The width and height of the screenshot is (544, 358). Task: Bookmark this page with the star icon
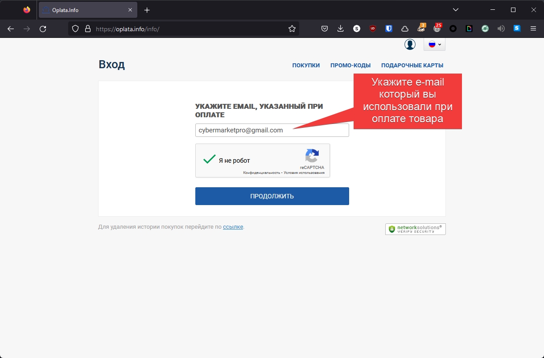(292, 29)
